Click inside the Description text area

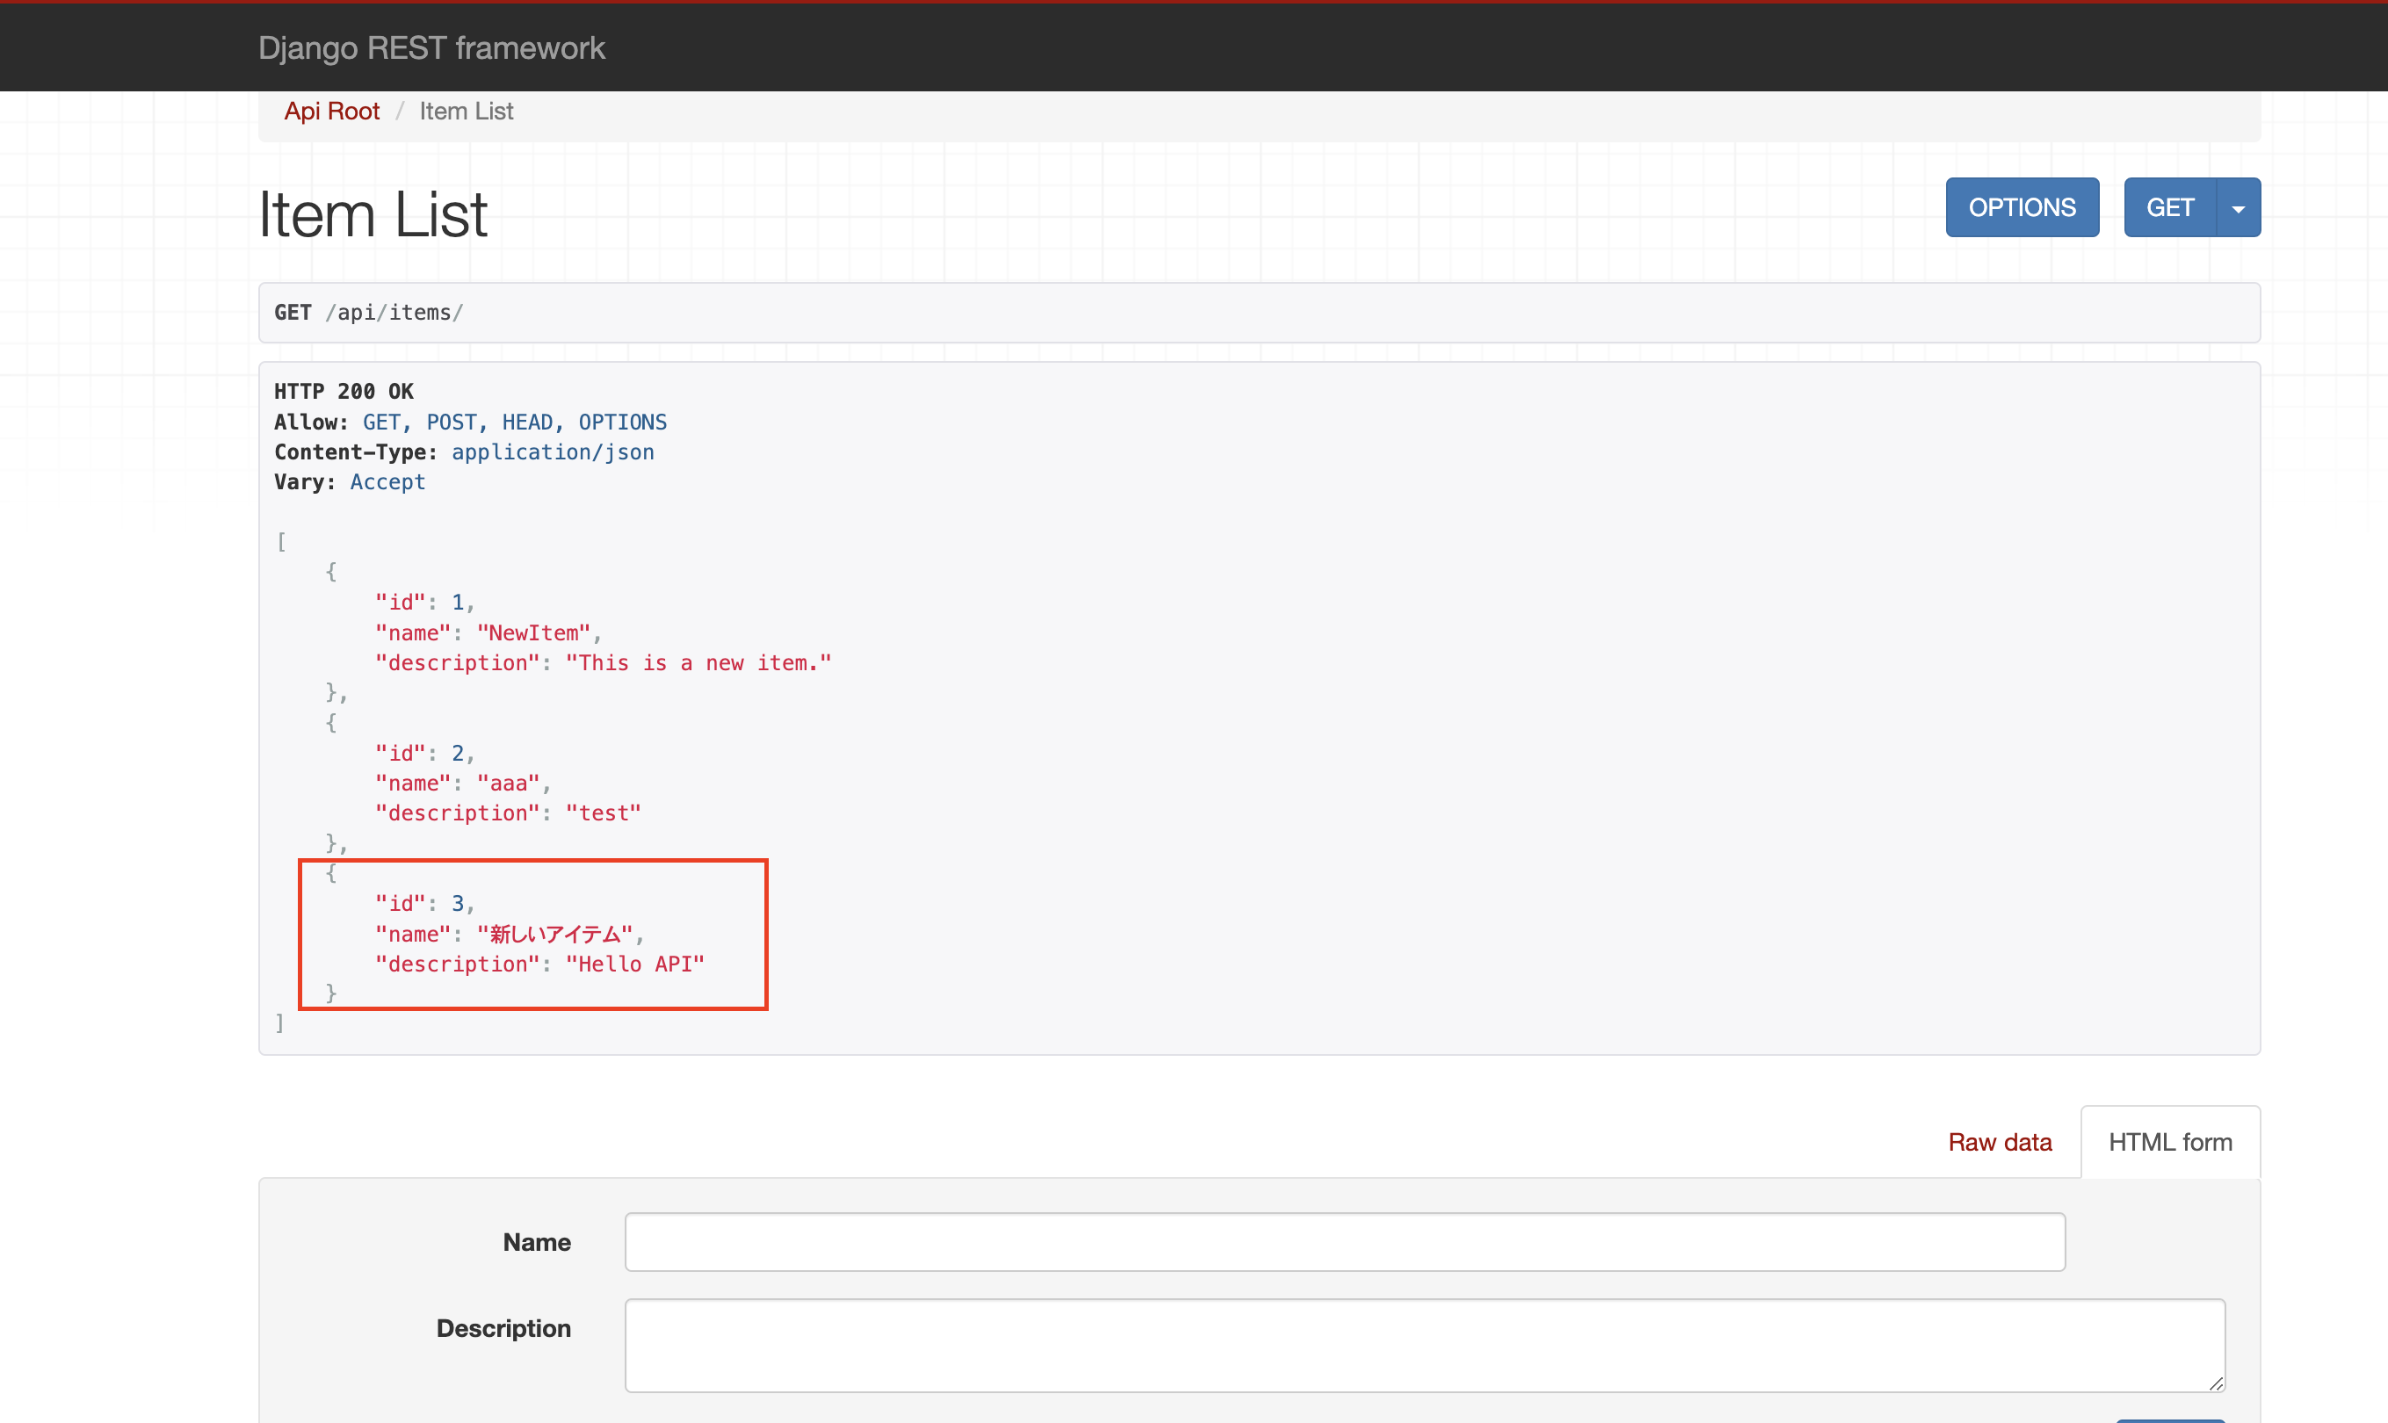point(1423,1344)
